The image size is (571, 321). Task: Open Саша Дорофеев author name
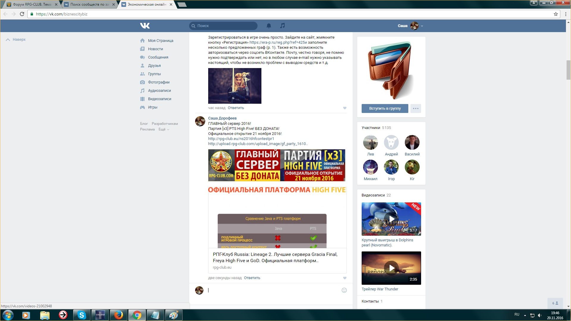point(222,118)
